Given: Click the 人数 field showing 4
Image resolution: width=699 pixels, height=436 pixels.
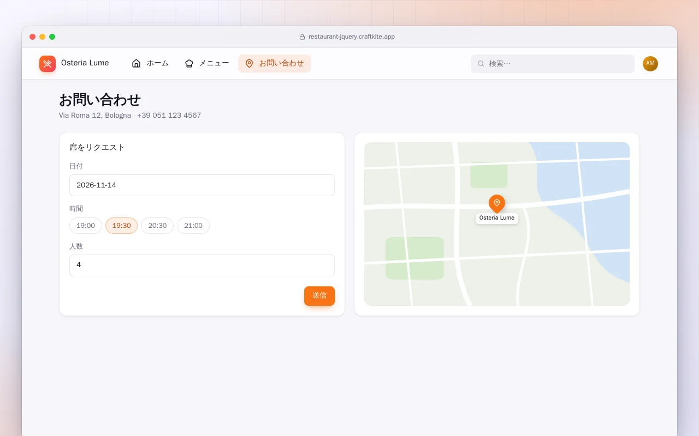Looking at the screenshot, I should click(x=202, y=265).
